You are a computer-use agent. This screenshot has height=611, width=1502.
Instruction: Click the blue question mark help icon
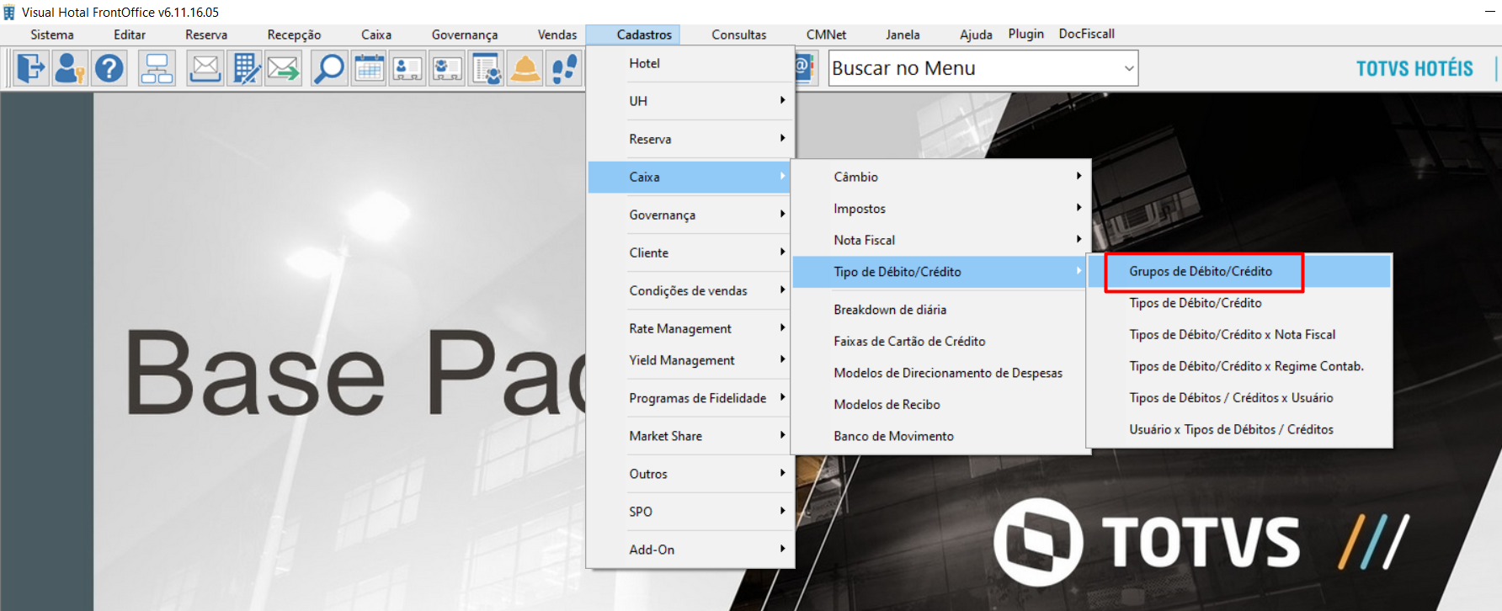point(109,68)
